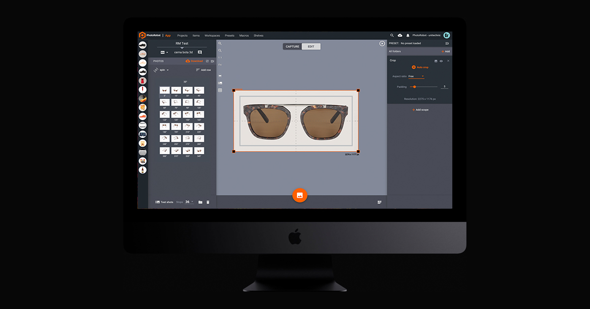Click the save icon in the Crop panel
590x309 pixels.
coord(436,61)
